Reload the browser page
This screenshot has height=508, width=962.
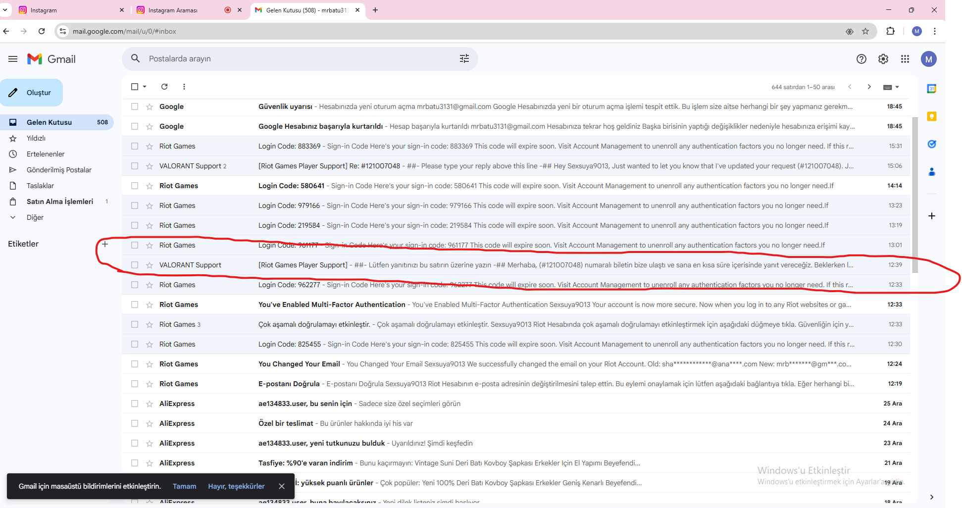pos(42,31)
